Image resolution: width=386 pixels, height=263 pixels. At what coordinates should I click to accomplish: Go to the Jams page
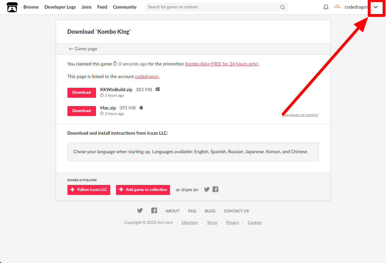(x=87, y=7)
